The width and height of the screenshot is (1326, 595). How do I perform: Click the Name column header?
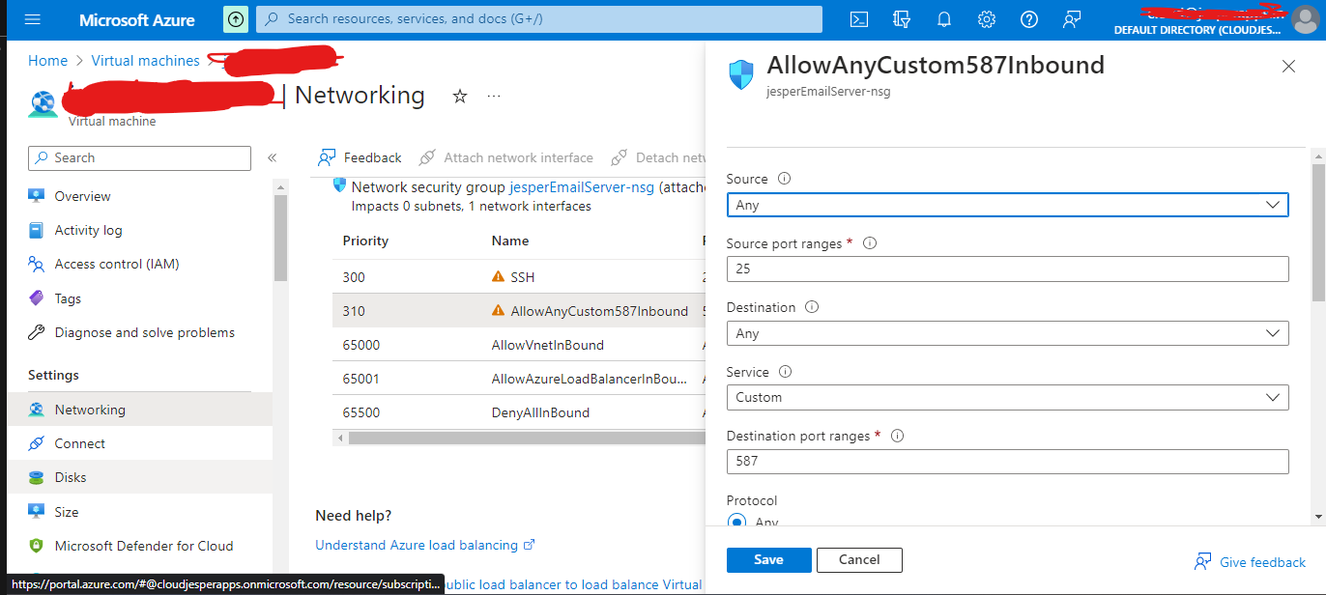coord(510,241)
